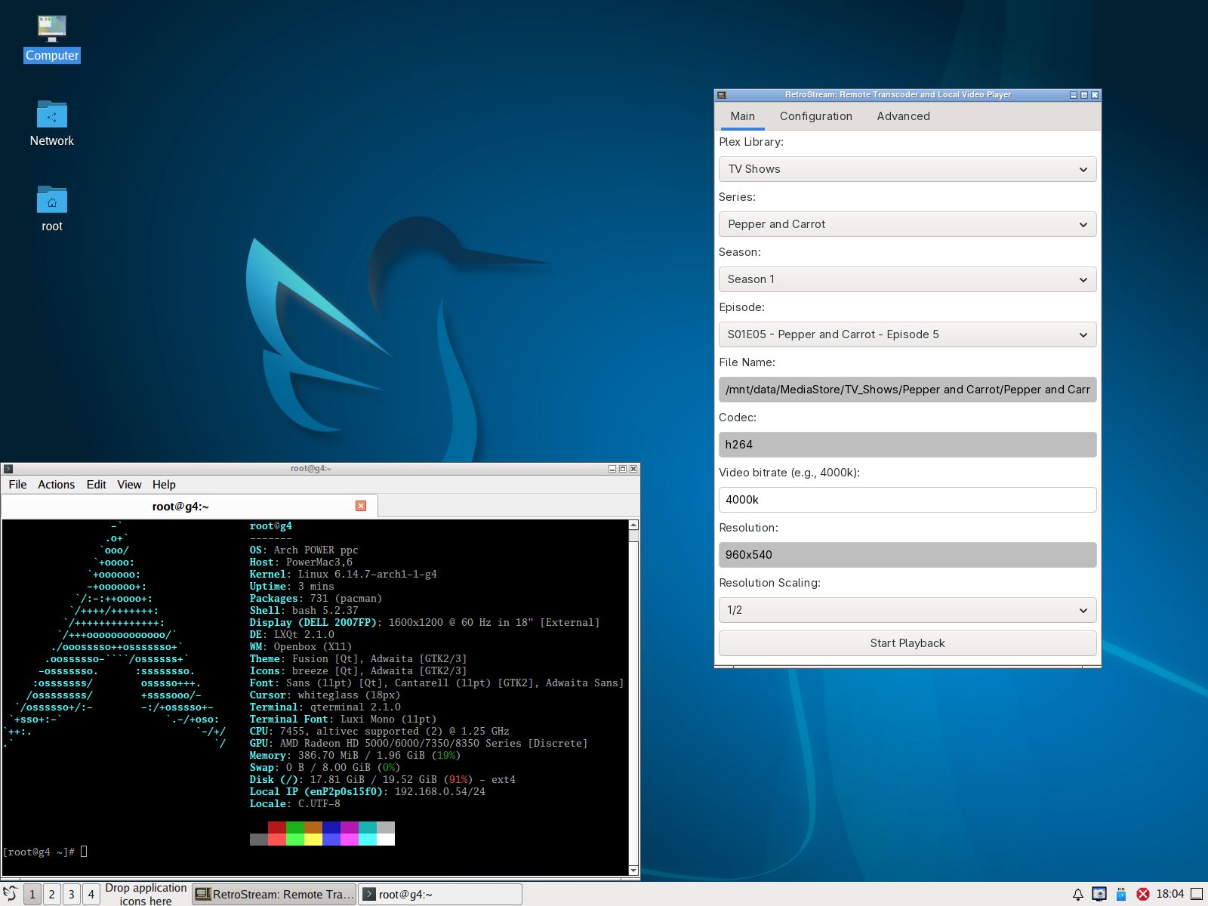The width and height of the screenshot is (1208, 906).
Task: Click the red error tray icon
Action: point(1143,894)
